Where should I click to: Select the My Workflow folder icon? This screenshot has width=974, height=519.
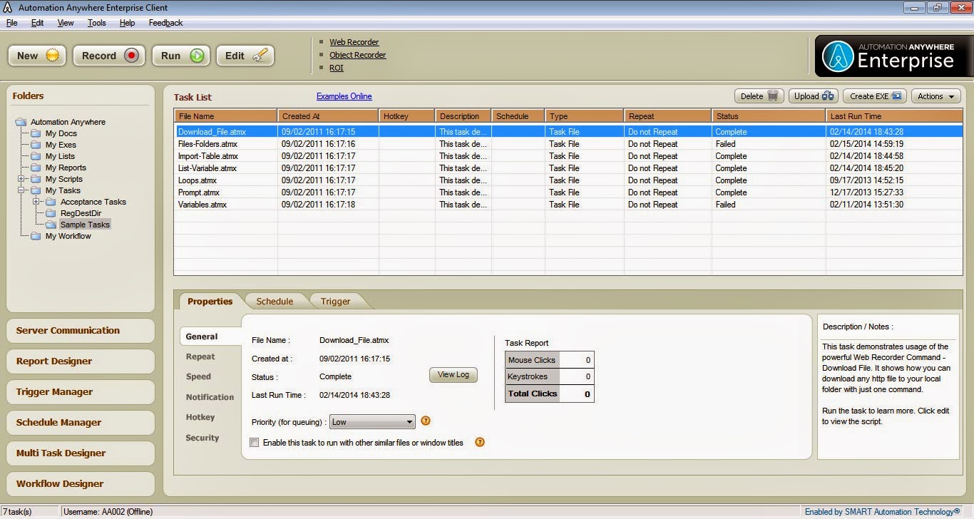pyautogui.click(x=36, y=236)
